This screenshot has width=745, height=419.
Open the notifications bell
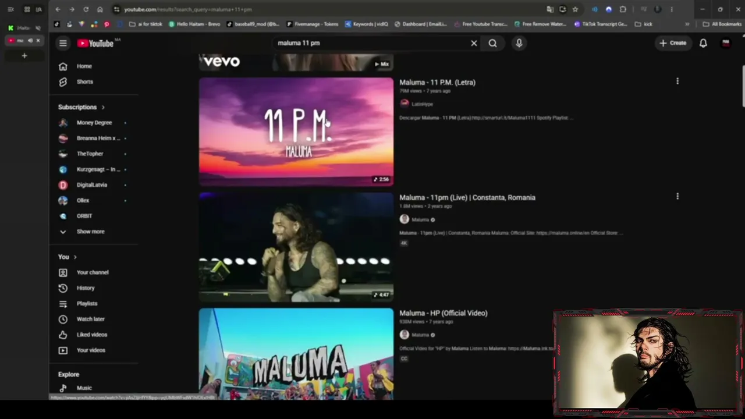(703, 43)
